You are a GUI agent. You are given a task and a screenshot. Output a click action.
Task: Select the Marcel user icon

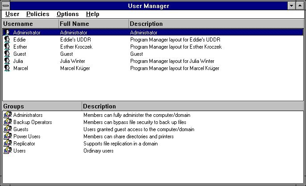pos(7,68)
